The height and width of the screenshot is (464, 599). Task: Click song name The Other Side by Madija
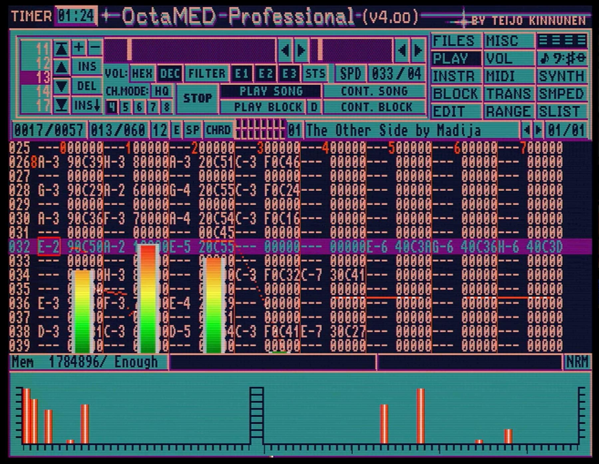[x=412, y=130]
